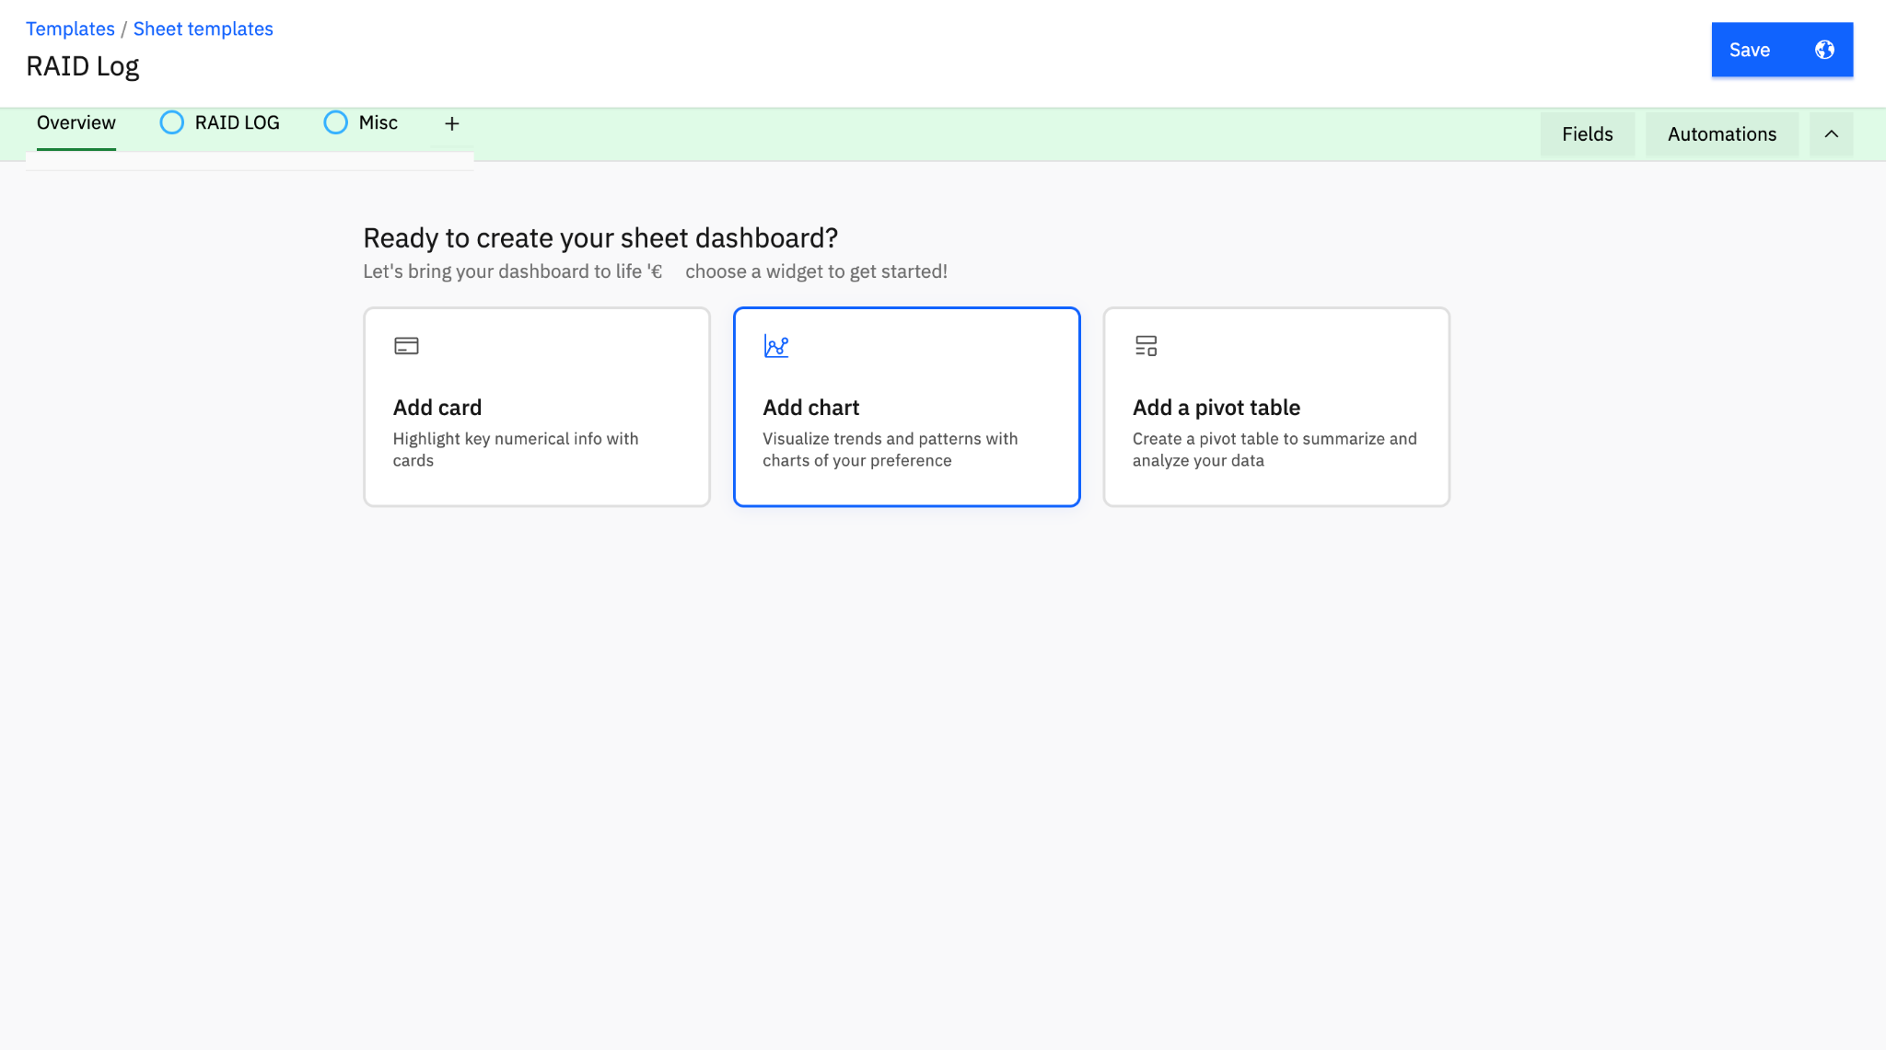Switch to the Overview tab
1886x1050 pixels.
76,123
